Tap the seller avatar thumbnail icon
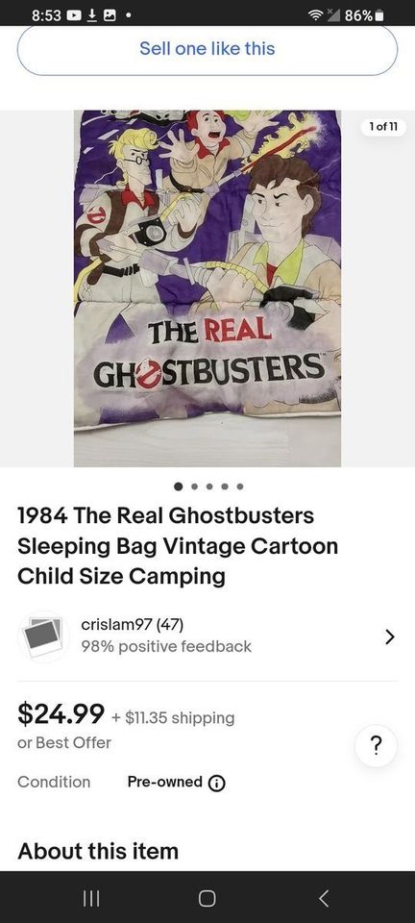The image size is (415, 923). coord(43,637)
